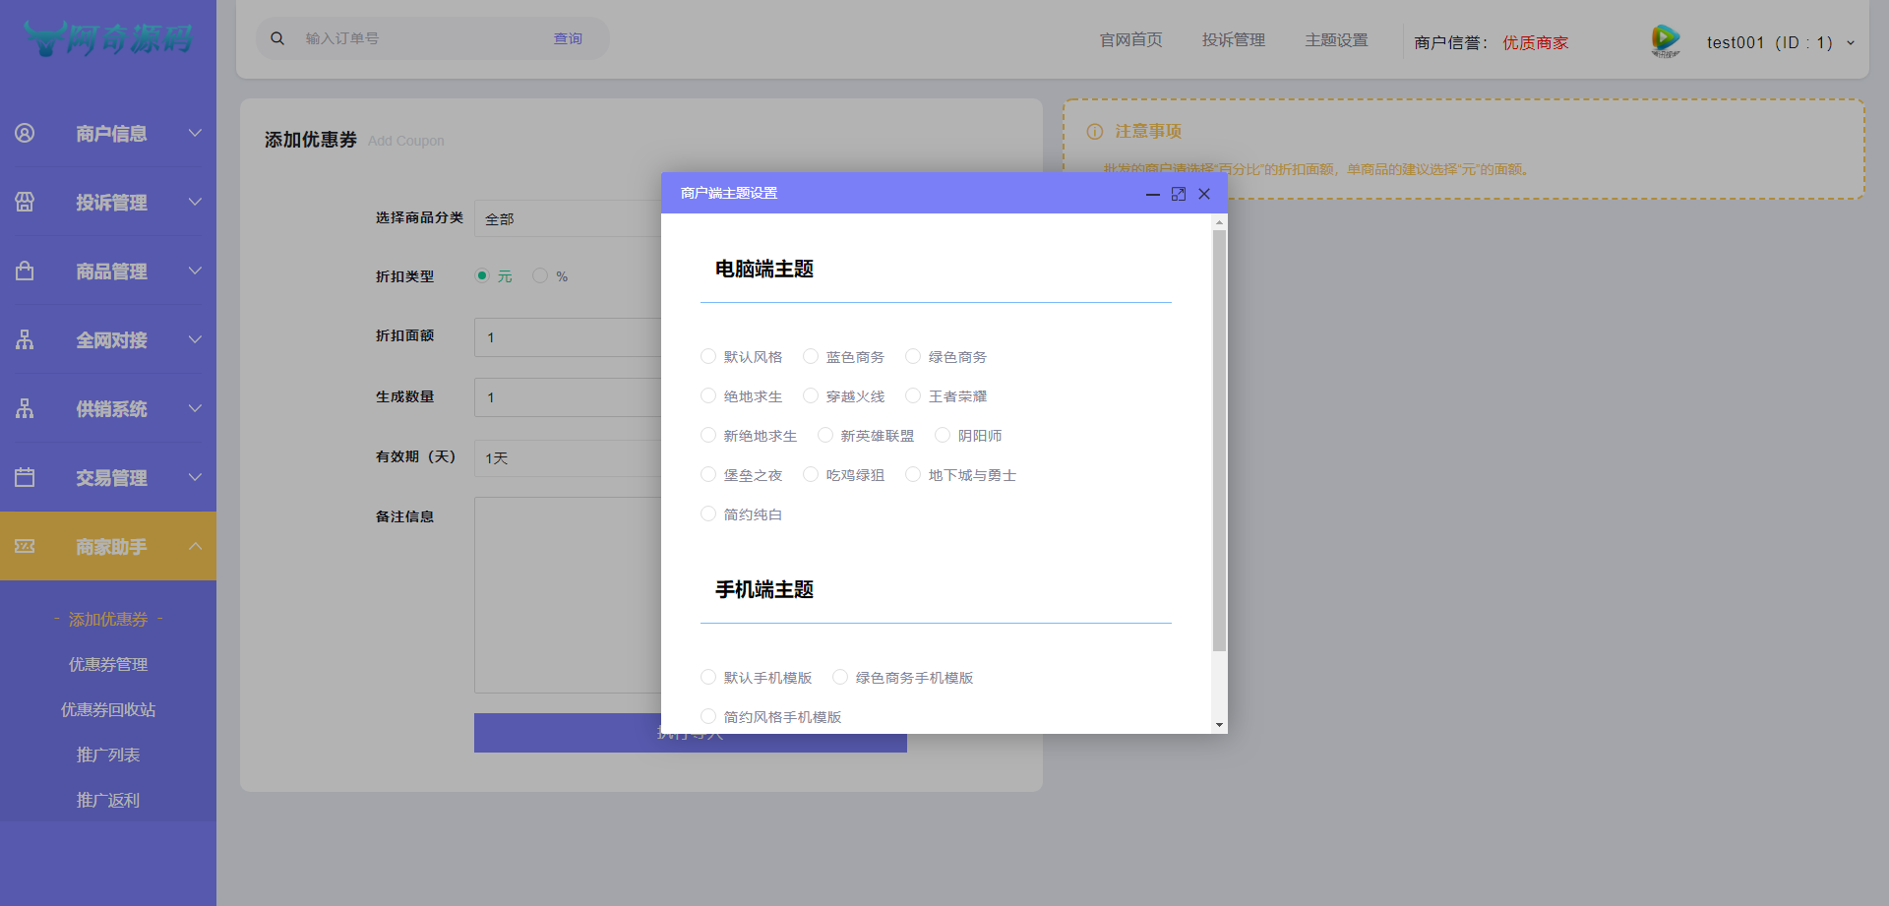Go to 官网首页 from the top menu
Viewport: 1889px width, 906px height.
(1130, 39)
